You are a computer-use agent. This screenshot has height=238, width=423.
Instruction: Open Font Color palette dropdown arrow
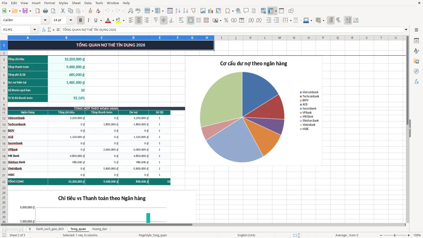pyautogui.click(x=113, y=20)
